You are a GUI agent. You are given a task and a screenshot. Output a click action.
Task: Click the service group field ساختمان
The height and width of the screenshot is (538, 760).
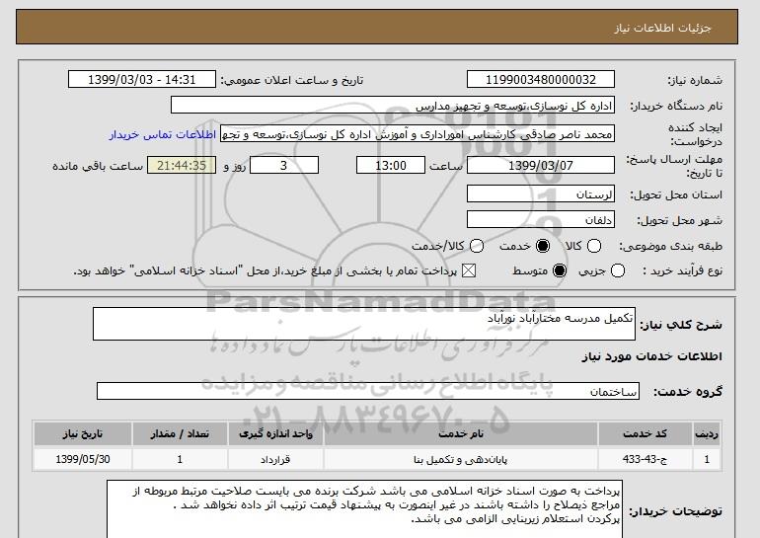368,391
